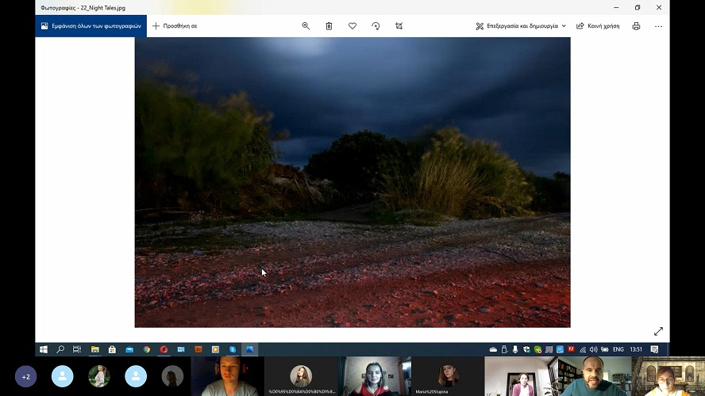
Task: Click the volume speaker icon in system tray
Action: coord(593,349)
